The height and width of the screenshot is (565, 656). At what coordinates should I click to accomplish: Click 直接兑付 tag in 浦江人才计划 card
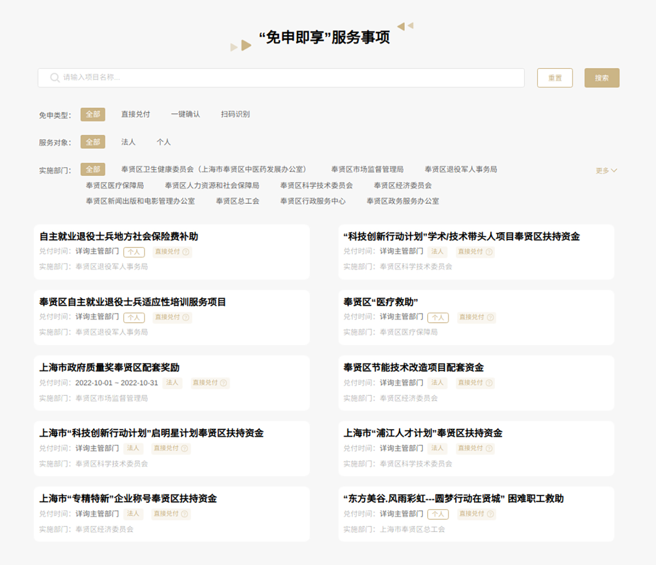pos(475,448)
